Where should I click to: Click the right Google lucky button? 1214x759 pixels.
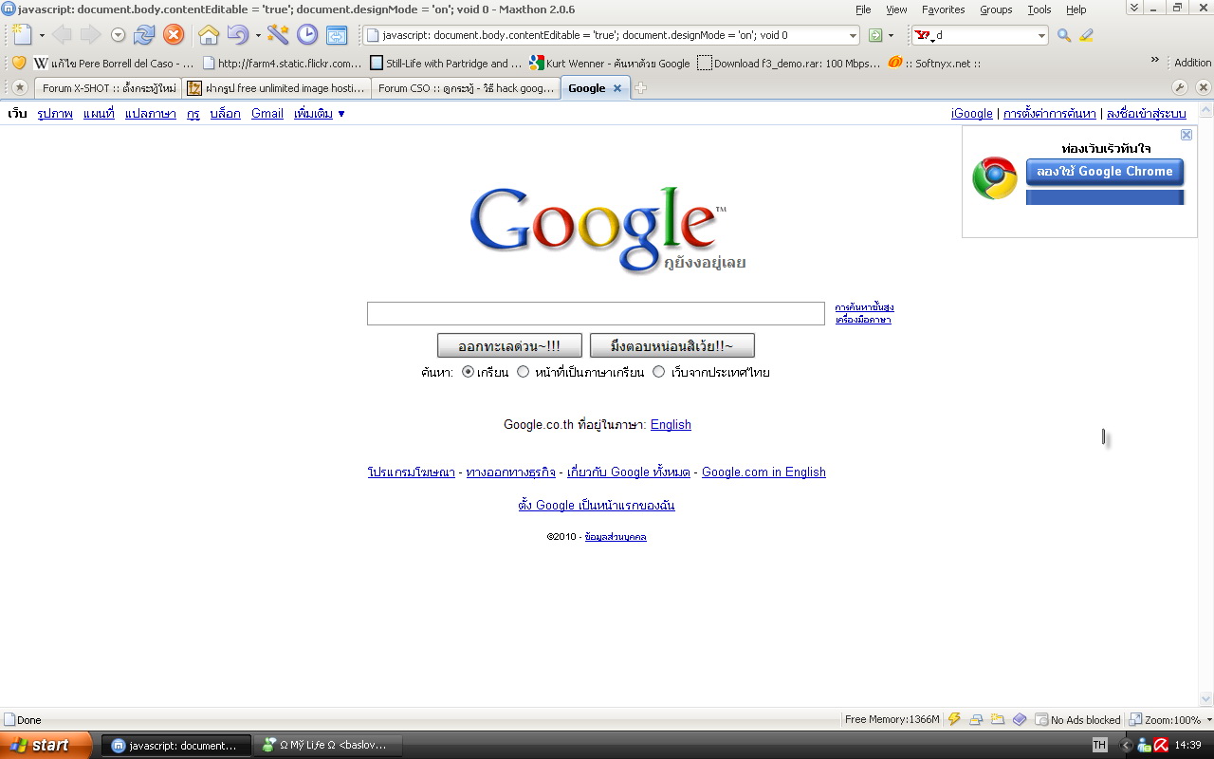coord(672,345)
